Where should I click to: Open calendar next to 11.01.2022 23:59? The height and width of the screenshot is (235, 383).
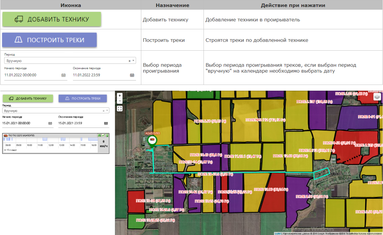132,75
